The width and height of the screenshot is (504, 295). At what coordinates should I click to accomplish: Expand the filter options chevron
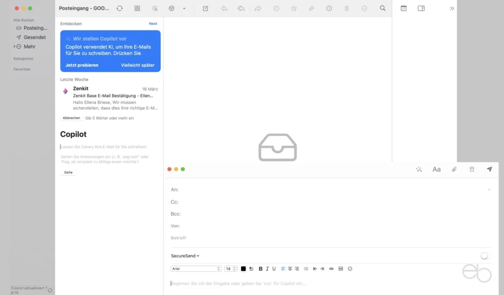[184, 8]
